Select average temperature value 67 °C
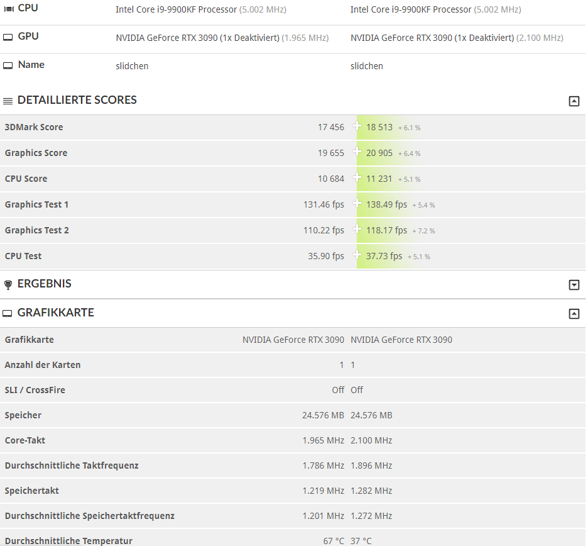The height and width of the screenshot is (546, 588). pyautogui.click(x=334, y=541)
